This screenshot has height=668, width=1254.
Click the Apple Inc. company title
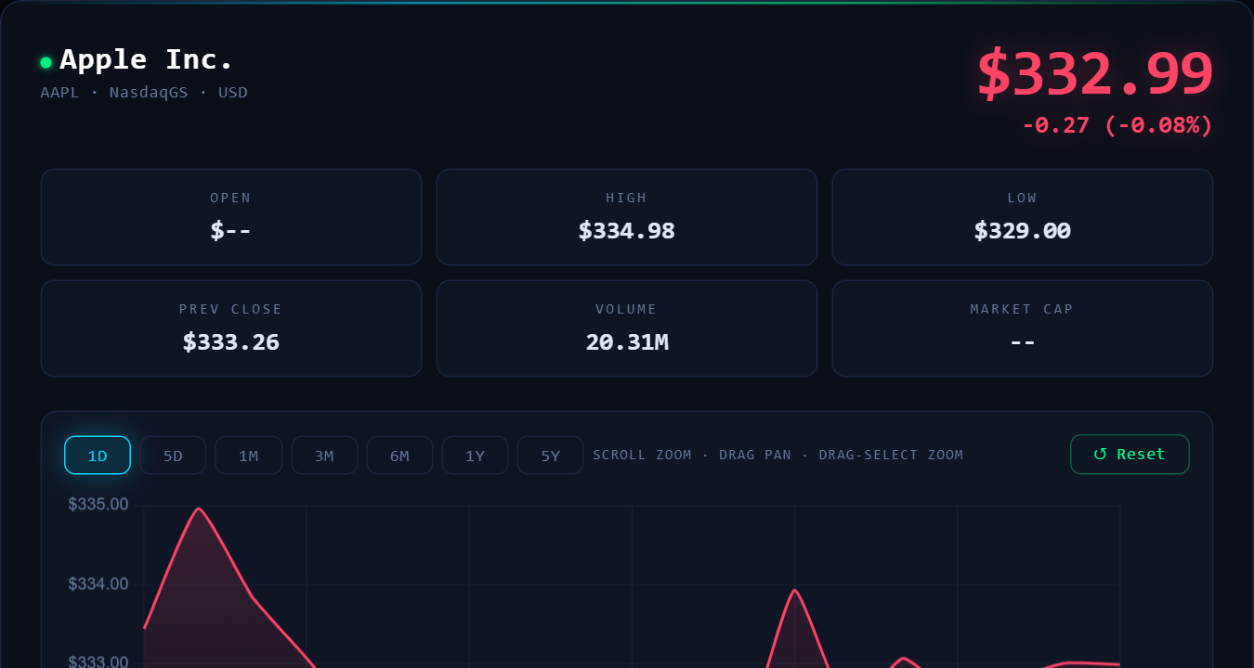(146, 60)
